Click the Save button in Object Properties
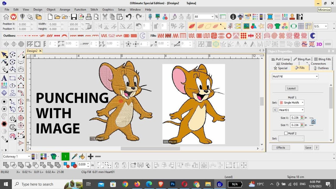The height and width of the screenshot is (189, 336). (308, 148)
